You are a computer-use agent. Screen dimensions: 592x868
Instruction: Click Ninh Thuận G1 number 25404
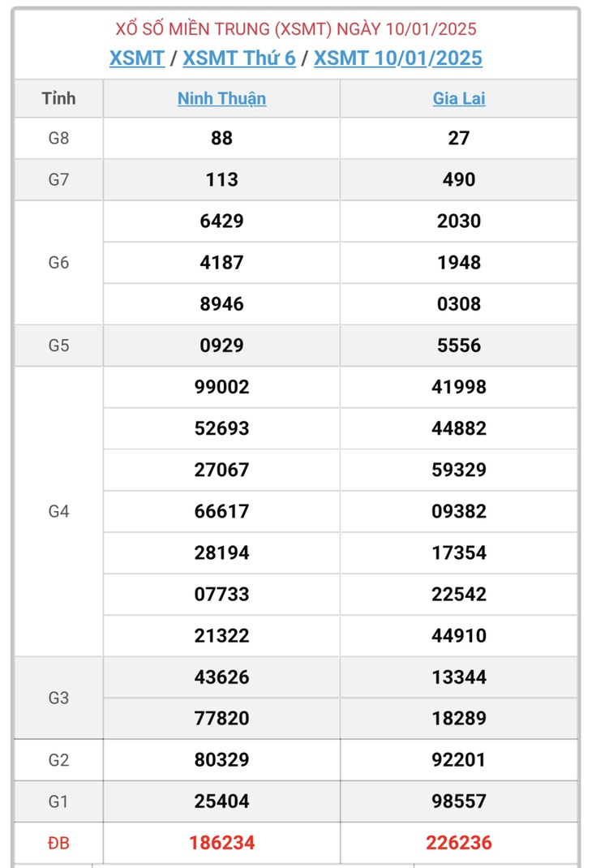pos(222,801)
